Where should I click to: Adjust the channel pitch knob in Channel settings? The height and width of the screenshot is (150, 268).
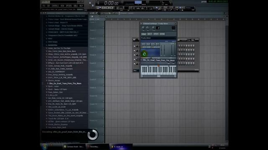tap(153, 28)
